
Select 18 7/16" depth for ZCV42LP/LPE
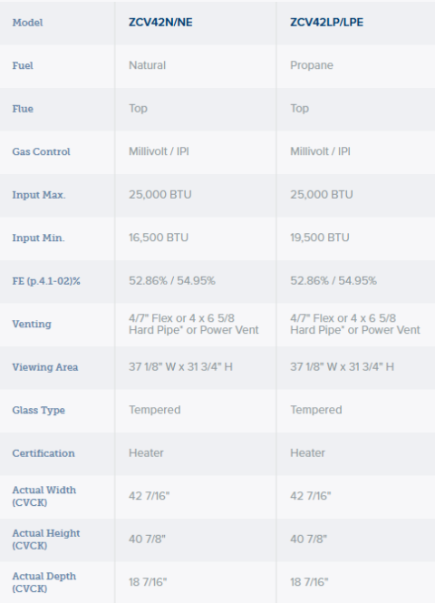pos(309,582)
